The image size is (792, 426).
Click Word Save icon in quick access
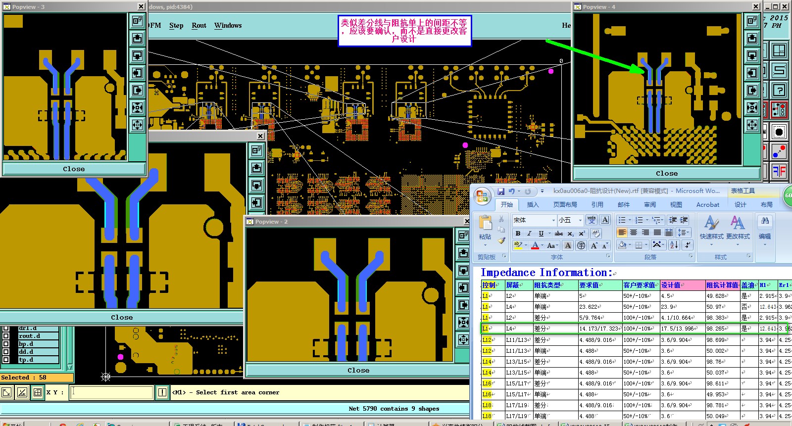501,191
